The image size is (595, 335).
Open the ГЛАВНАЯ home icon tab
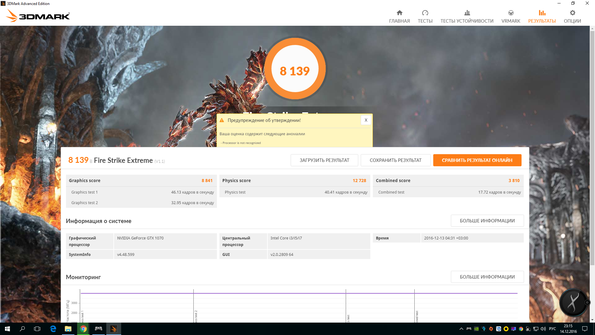pos(399,16)
